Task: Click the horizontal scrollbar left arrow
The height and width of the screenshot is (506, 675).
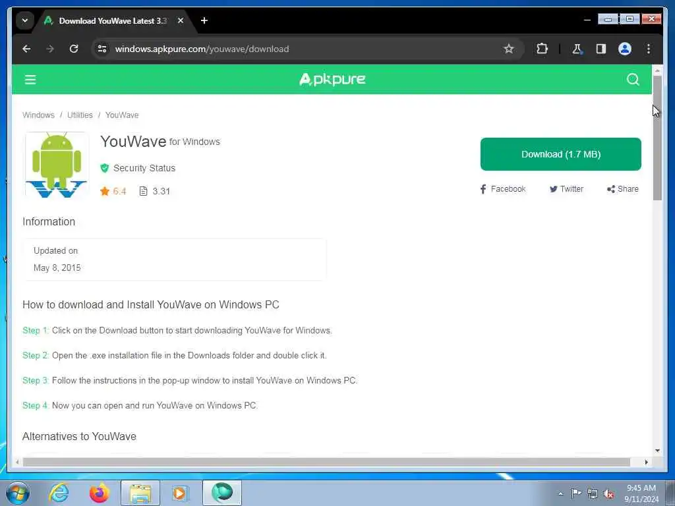Action: coord(17,462)
